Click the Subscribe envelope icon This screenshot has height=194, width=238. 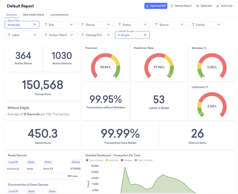(x=198, y=6)
